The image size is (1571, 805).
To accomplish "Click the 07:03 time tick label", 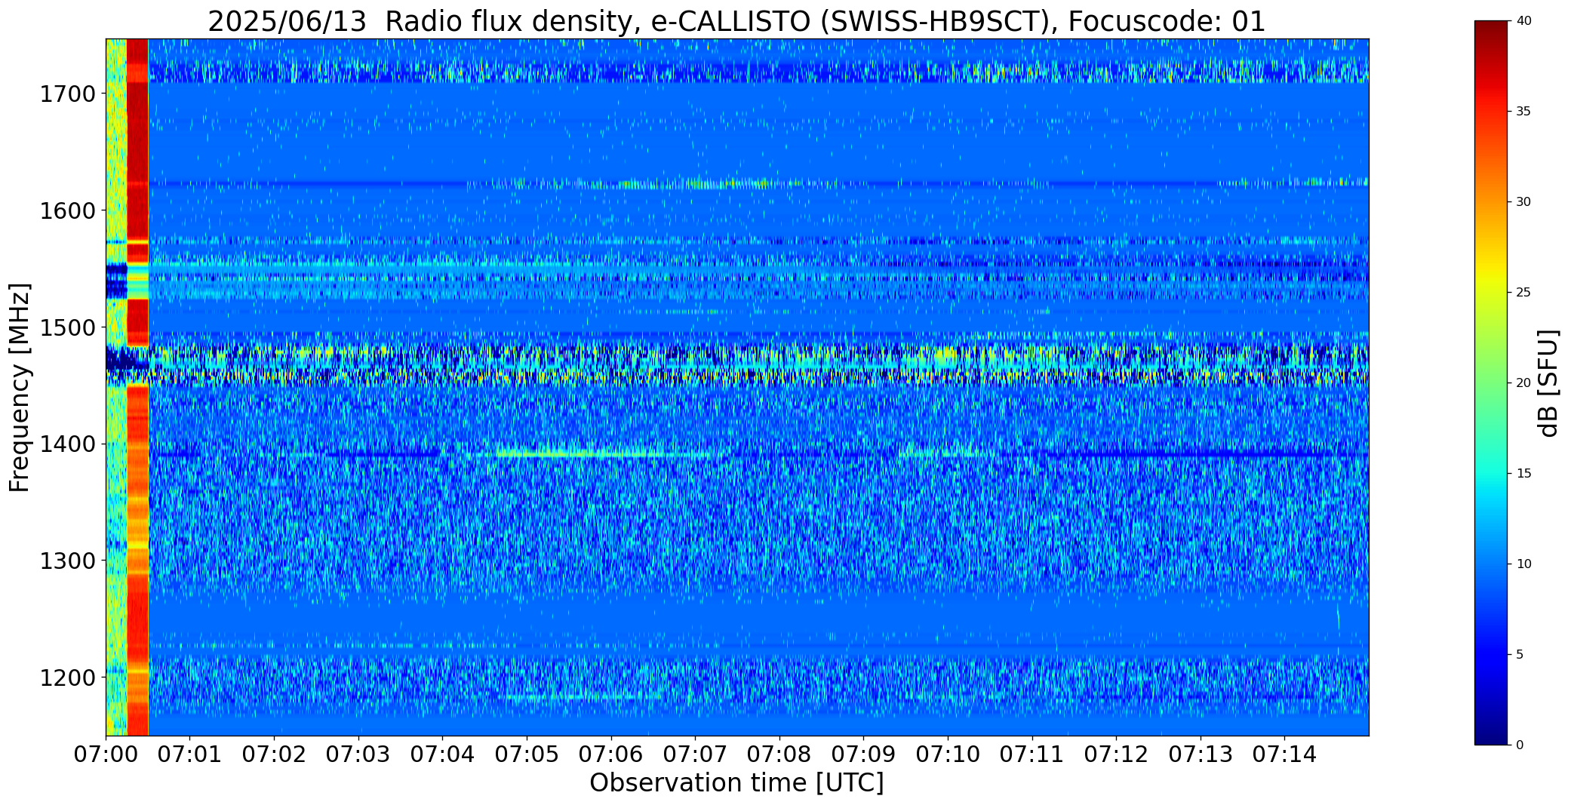I will coord(358,754).
